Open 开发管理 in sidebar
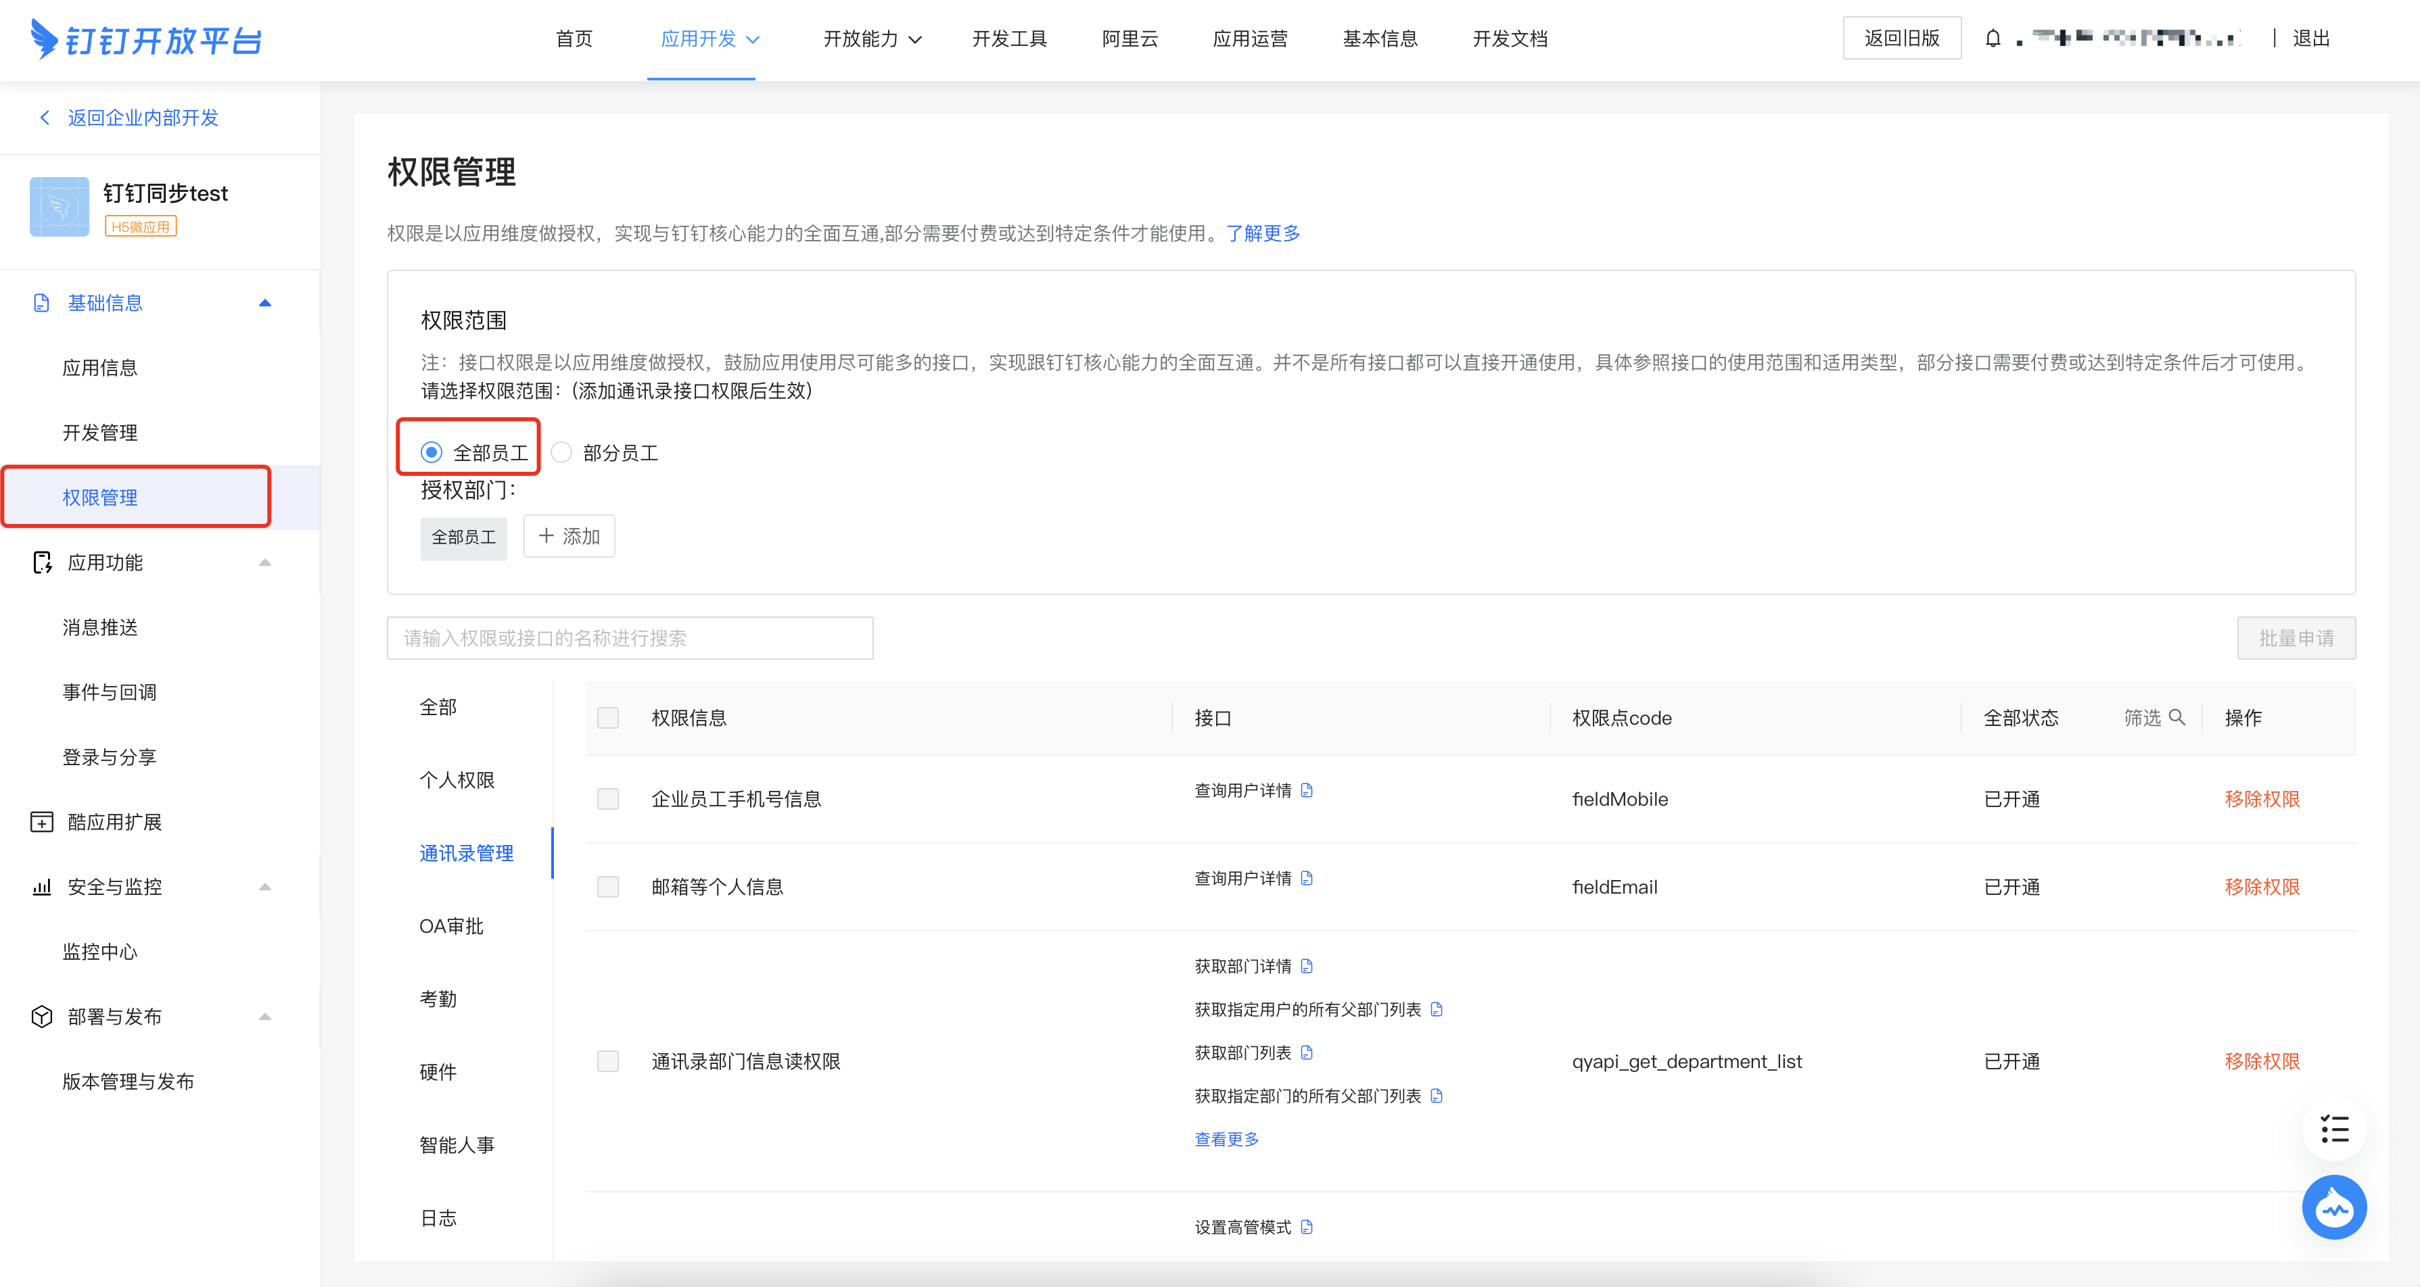Screen dimensions: 2420x1287 pos(99,433)
